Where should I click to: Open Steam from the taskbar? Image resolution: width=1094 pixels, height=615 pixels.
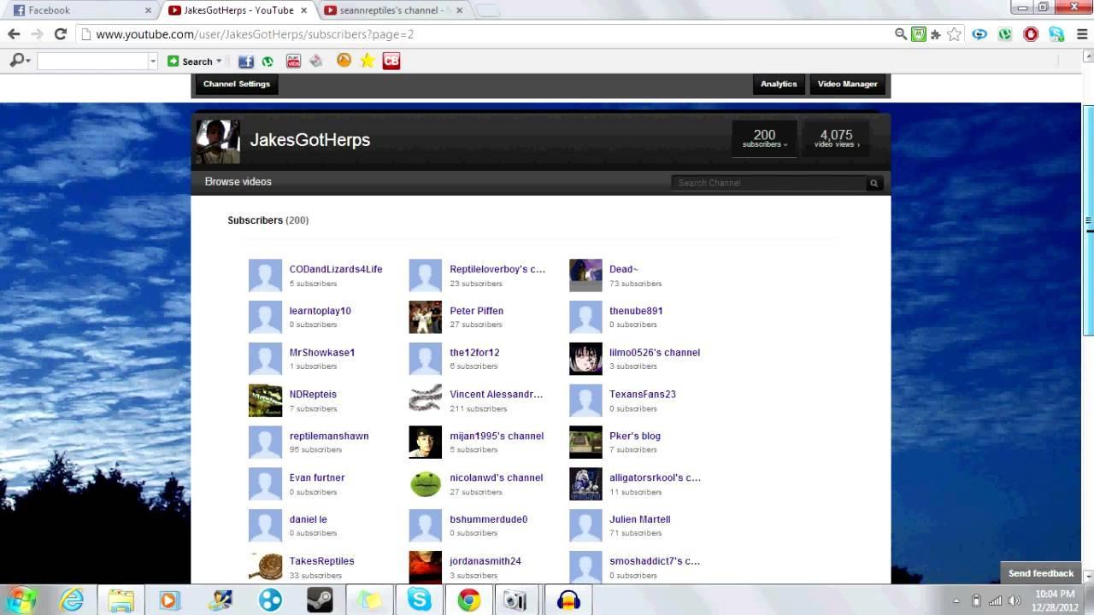(x=320, y=600)
